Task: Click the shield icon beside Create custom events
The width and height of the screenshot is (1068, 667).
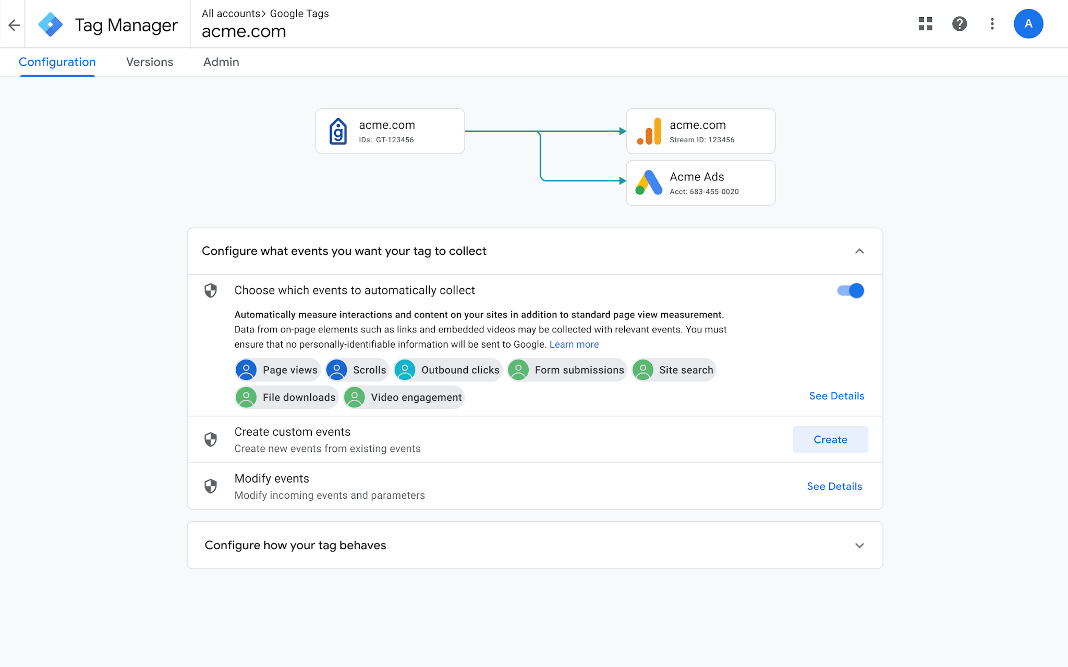Action: tap(211, 439)
